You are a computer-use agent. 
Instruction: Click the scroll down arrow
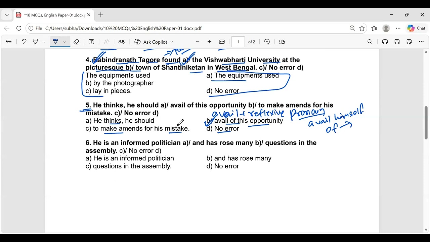[x=426, y=230]
